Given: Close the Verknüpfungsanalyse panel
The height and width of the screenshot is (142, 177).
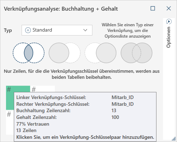Looking at the screenshot, I should click(x=169, y=9).
